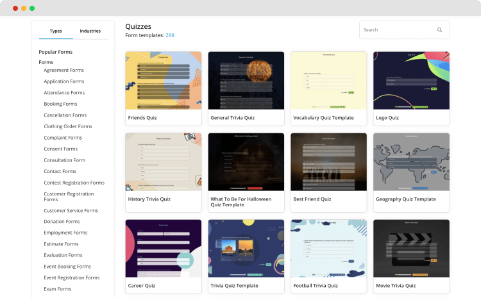Open the Logo Quiz thumbnail
This screenshot has width=481, height=298.
coord(411,81)
